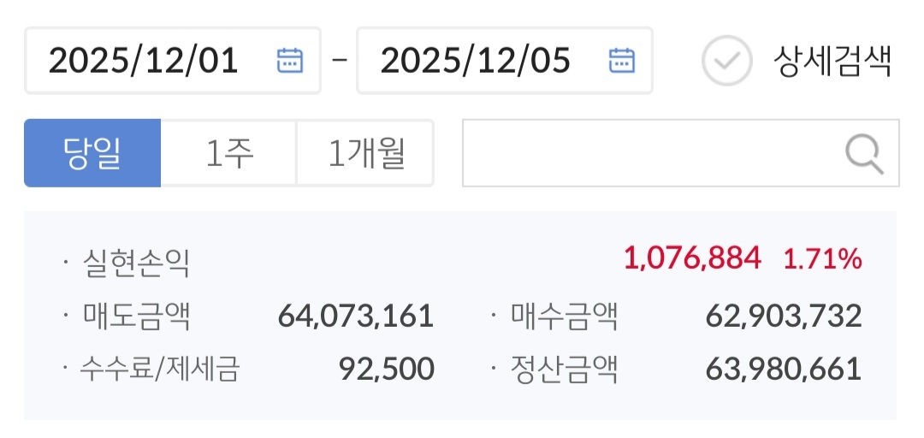Click the 매도금액 value 64,073,161
Screen dimensions: 924x438
point(356,316)
